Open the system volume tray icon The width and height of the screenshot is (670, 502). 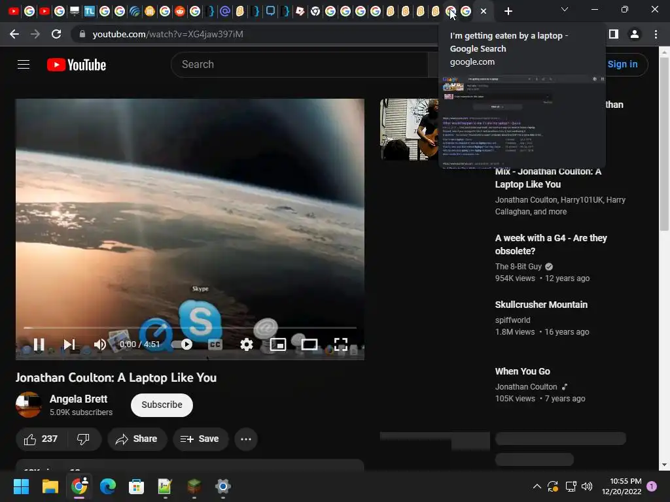coord(587,486)
